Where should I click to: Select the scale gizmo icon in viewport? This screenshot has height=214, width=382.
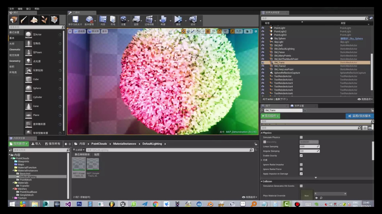[x=193, y=31]
